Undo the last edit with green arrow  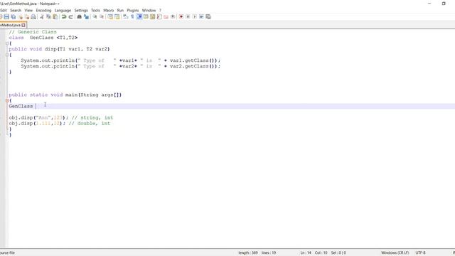(x=64, y=17)
